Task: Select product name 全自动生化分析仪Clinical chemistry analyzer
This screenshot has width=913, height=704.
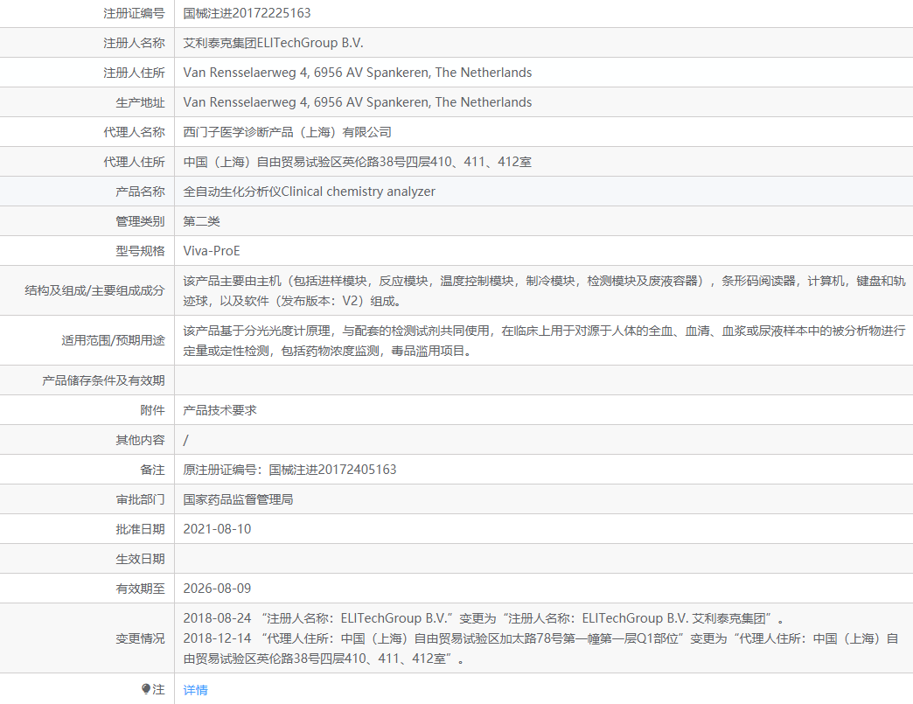Action: tap(310, 192)
